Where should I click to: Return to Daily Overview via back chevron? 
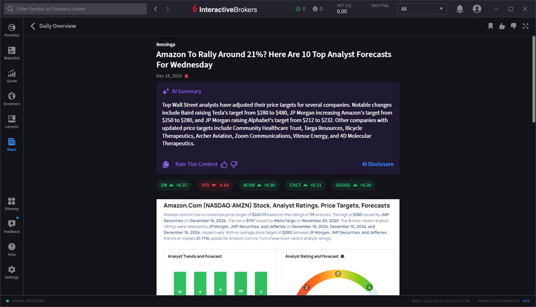[x=33, y=26]
